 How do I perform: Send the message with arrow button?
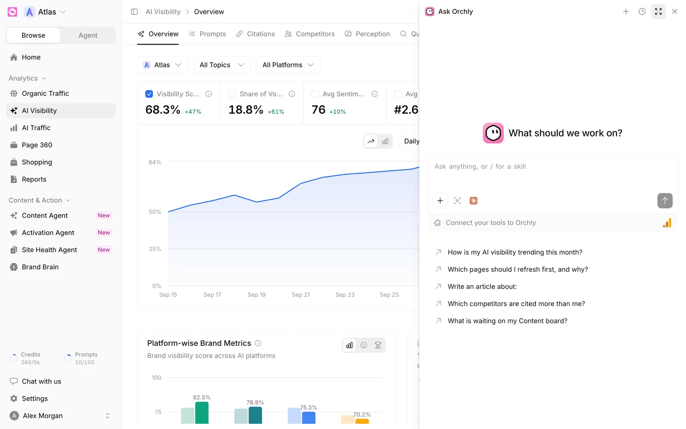click(x=665, y=201)
